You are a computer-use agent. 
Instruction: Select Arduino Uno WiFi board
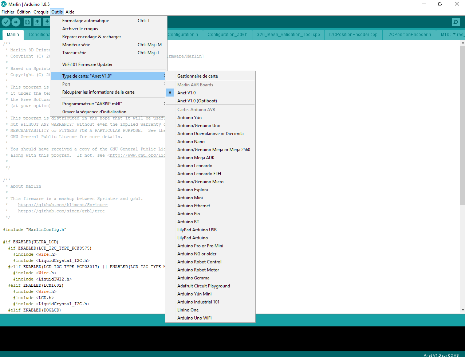210,318
